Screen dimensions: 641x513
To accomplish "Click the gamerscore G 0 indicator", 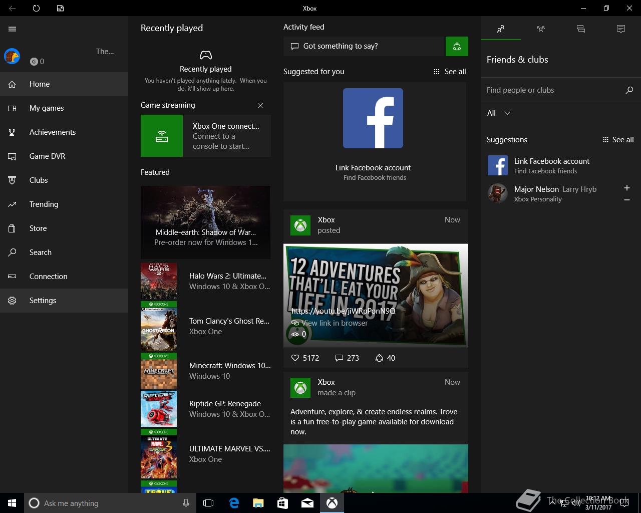I will [37, 62].
